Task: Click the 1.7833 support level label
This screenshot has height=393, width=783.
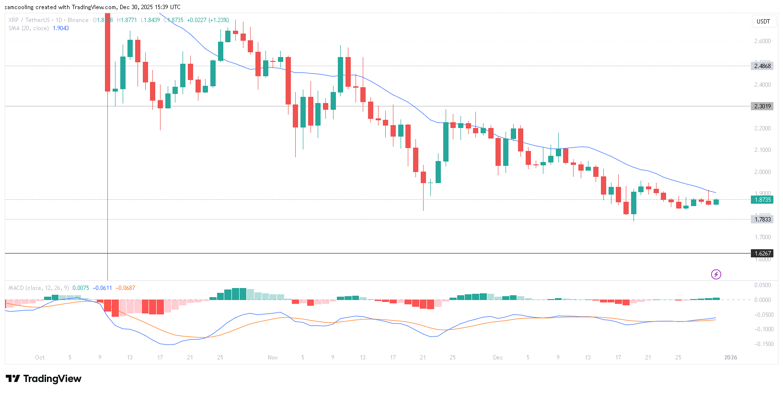Action: [x=762, y=220]
